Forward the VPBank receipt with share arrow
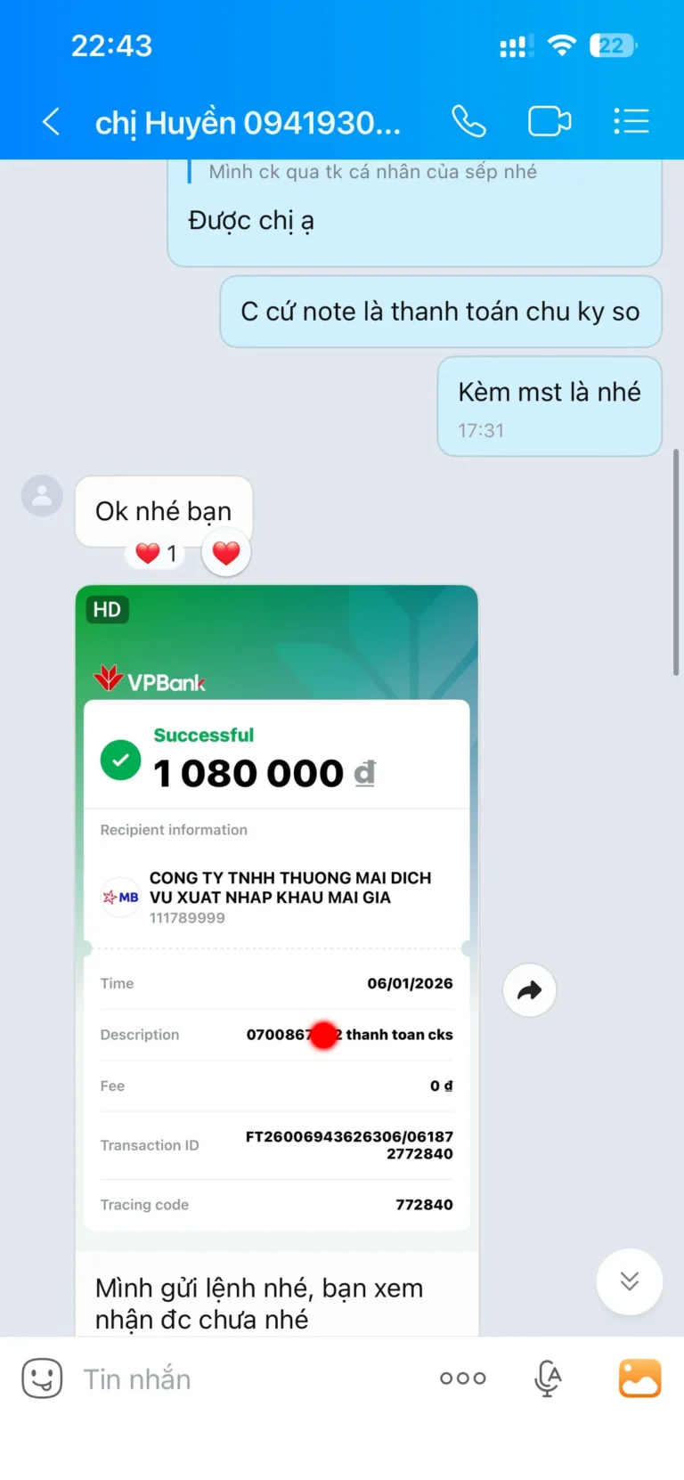Viewport: 684px width, 1480px height. (x=530, y=990)
